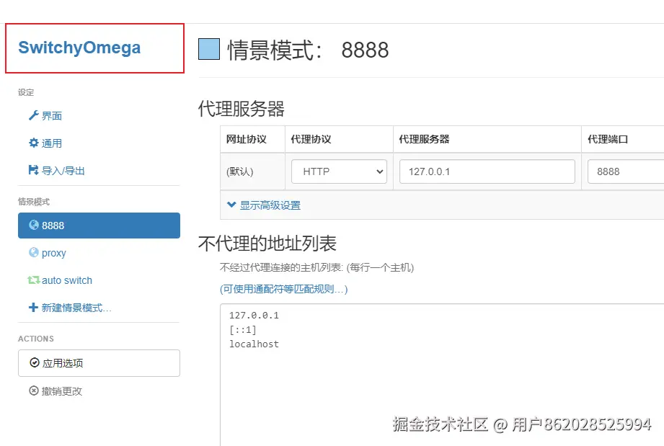Click the plus icon for 新建情景模式
The height and width of the screenshot is (446, 664).
(33, 308)
